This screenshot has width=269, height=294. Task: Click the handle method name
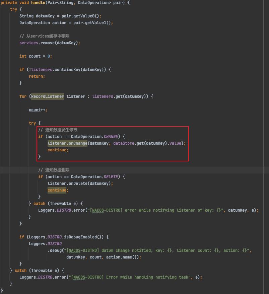[x=38, y=3]
